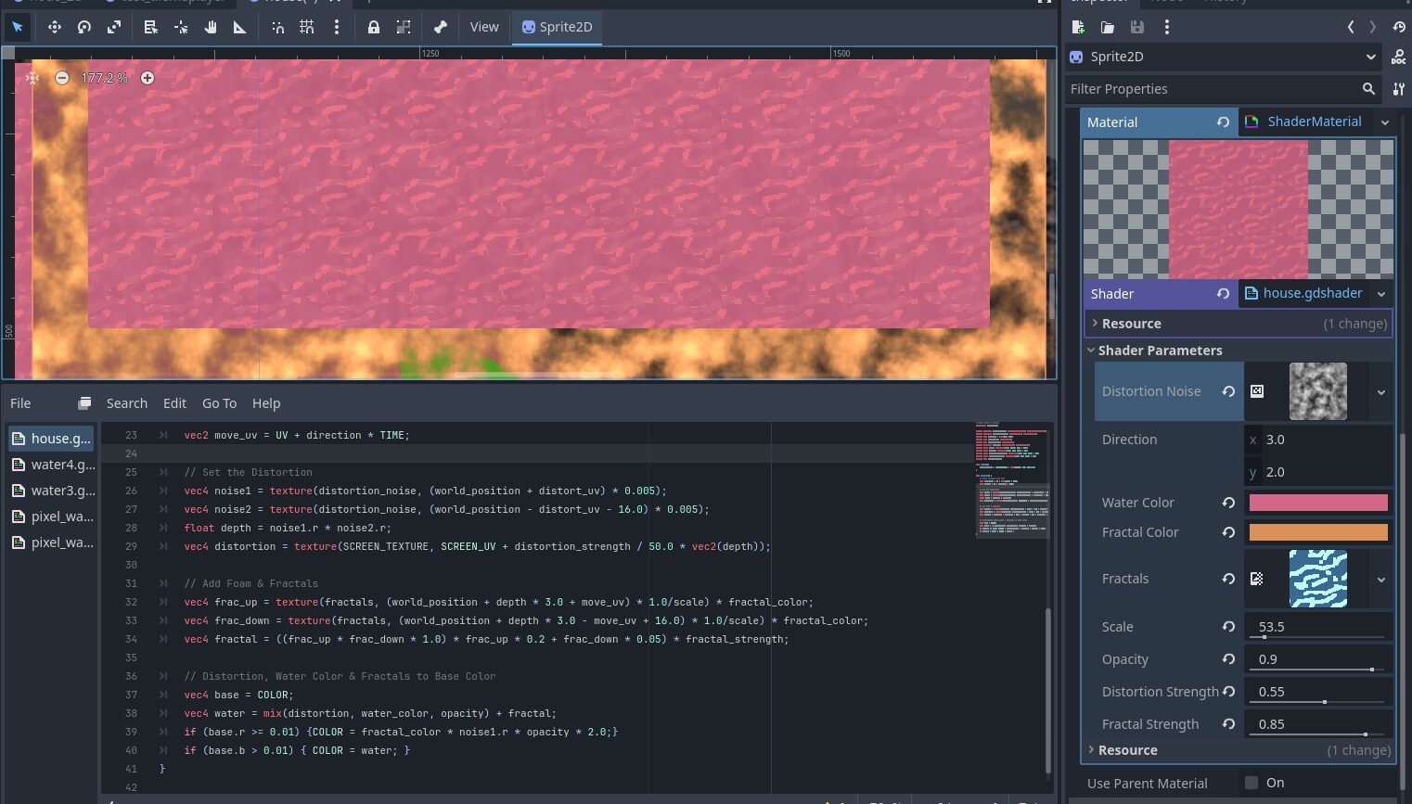Screen dimensions: 1412x804
Task: Open Inspector extra options three-dot menu
Action: tap(1167, 27)
